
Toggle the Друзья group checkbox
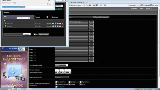(x=69, y=84)
